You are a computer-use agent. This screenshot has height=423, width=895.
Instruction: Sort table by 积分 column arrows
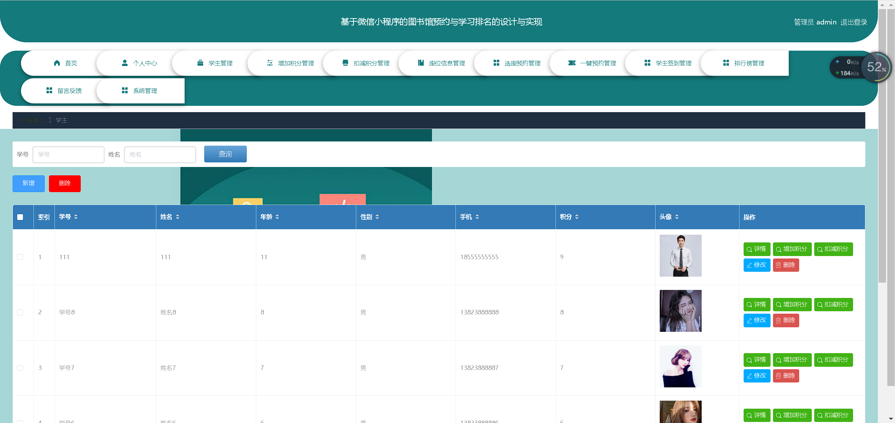[577, 217]
